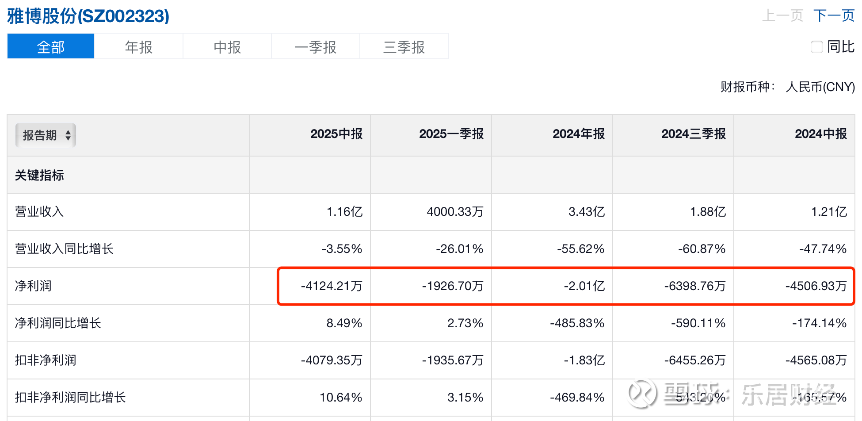This screenshot has width=862, height=421.
Task: Select the 2024中报 column header
Action: click(821, 134)
